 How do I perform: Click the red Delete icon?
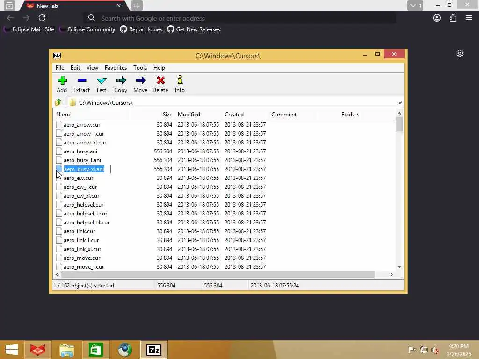[160, 80]
